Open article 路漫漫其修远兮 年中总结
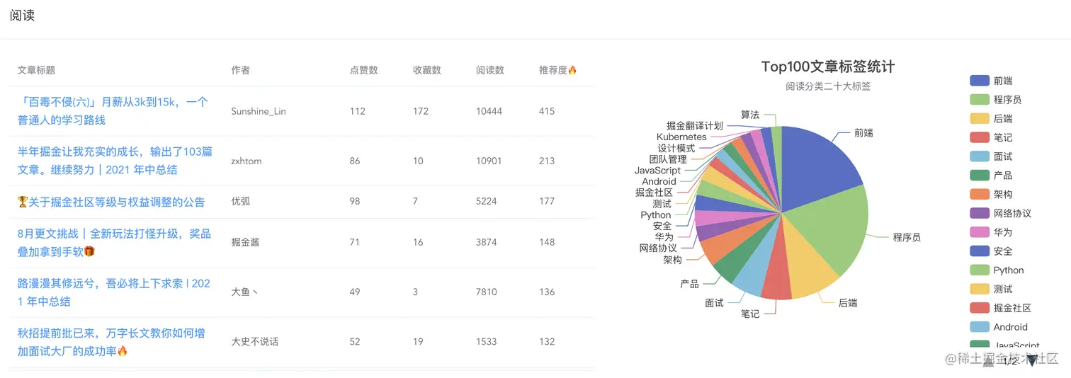This screenshot has width=1071, height=378. pyautogui.click(x=114, y=292)
